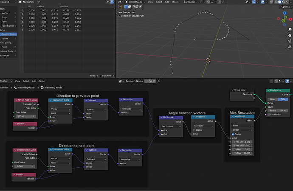
Task: Toggle viewport gizmo display button
Action: [x=254, y=2]
